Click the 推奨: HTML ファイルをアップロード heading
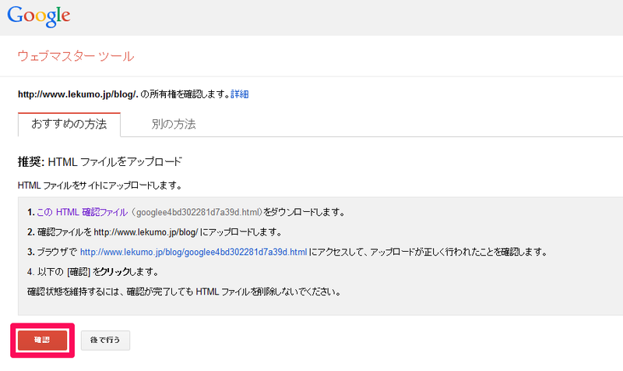This screenshot has width=623, height=371. pyautogui.click(x=100, y=162)
